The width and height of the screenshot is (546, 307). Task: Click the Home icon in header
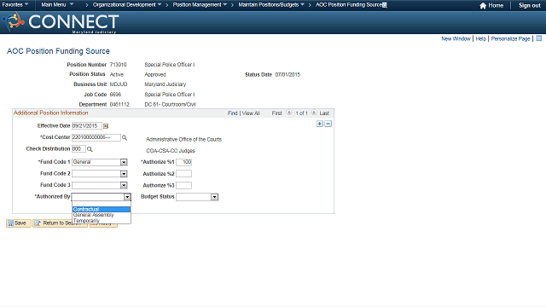click(483, 6)
